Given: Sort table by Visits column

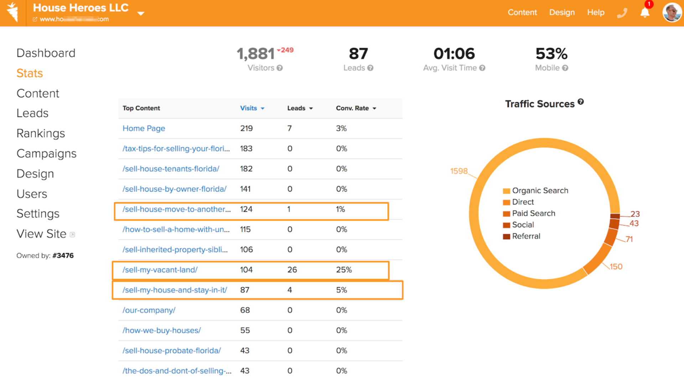Looking at the screenshot, I should 252,108.
